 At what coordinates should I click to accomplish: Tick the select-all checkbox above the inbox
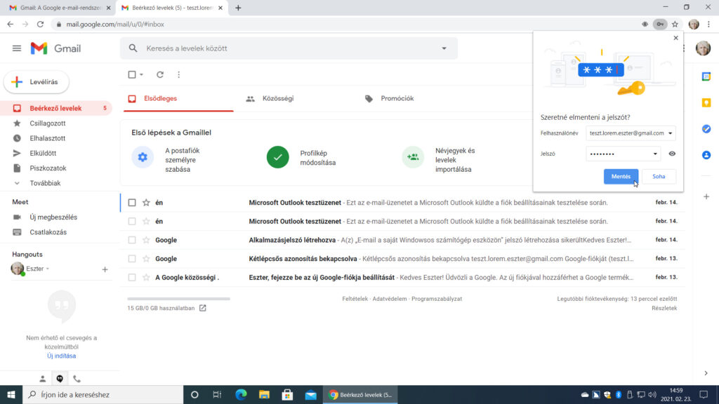coord(132,74)
